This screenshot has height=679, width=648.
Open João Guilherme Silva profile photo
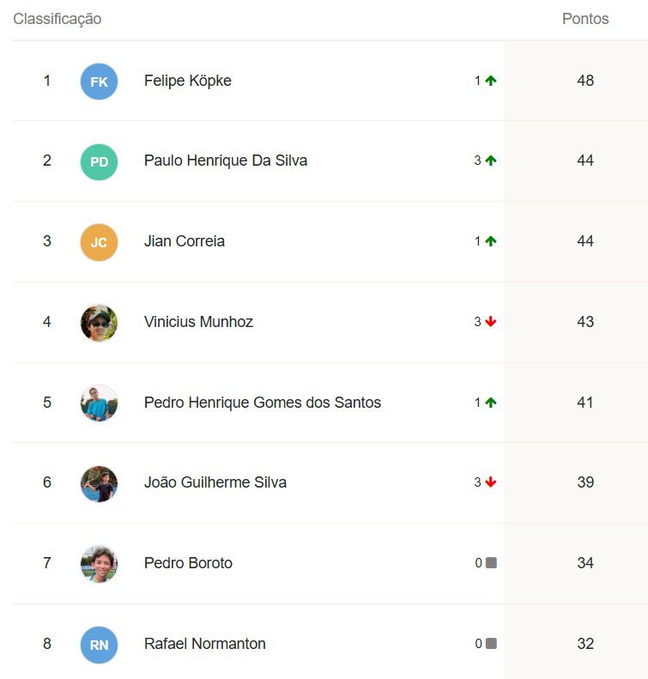[99, 483]
